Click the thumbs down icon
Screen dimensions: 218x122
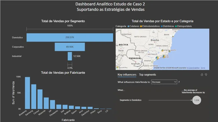tap(206, 75)
